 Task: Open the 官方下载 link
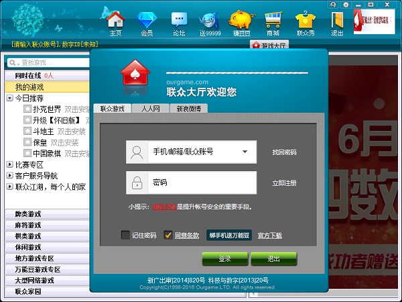click(270, 236)
